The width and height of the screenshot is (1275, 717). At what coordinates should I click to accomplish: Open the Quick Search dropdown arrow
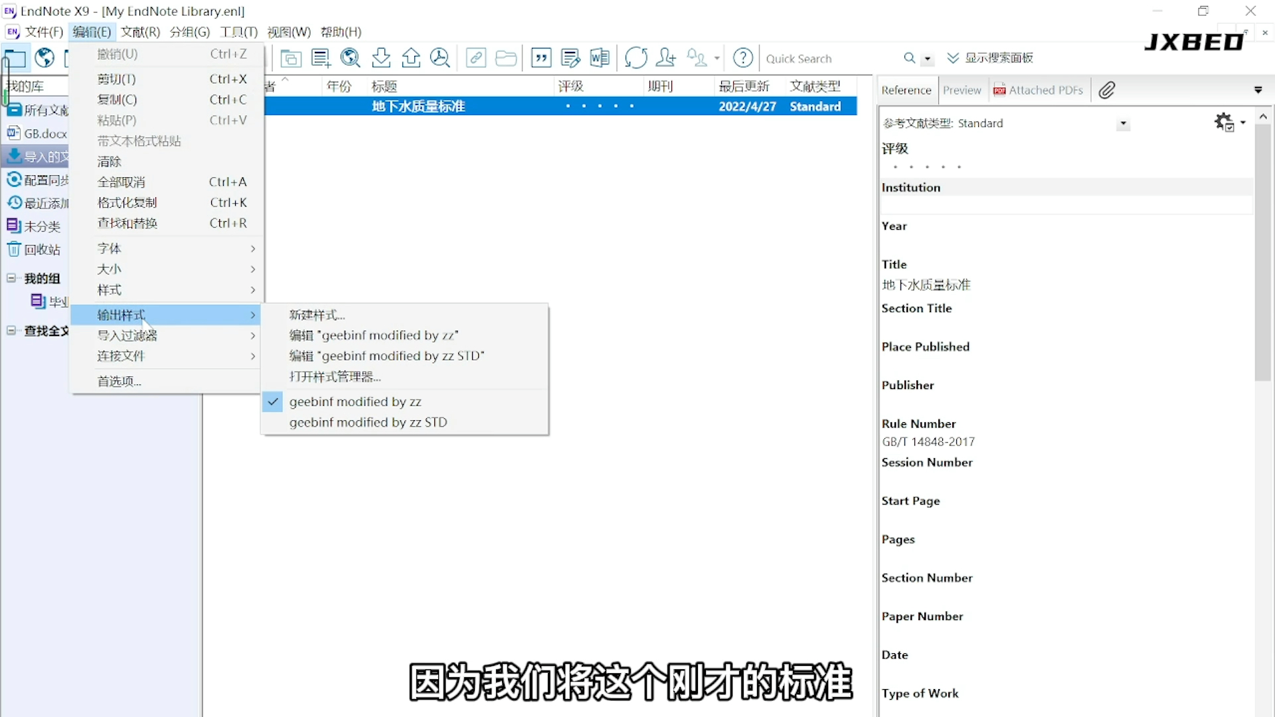point(928,58)
